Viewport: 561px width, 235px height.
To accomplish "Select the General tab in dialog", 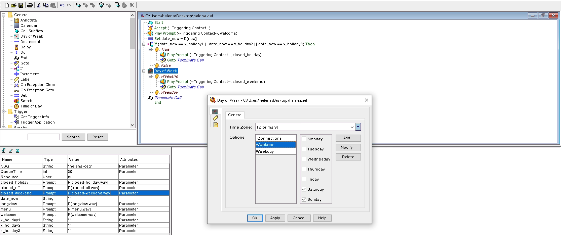I will coord(235,115).
